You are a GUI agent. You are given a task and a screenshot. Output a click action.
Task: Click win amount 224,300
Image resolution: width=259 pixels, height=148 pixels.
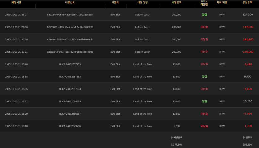coord(248,14)
